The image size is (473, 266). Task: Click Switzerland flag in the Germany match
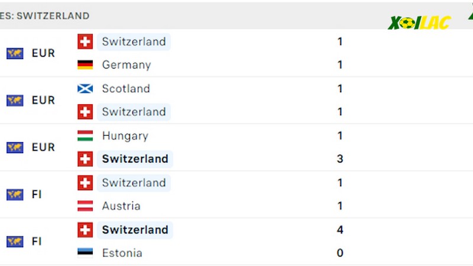point(85,41)
